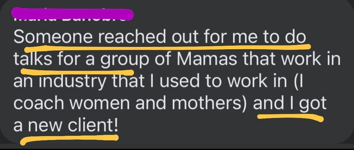Click empty bubble area right of "client!"
354x150 pixels.
pos(226,126)
